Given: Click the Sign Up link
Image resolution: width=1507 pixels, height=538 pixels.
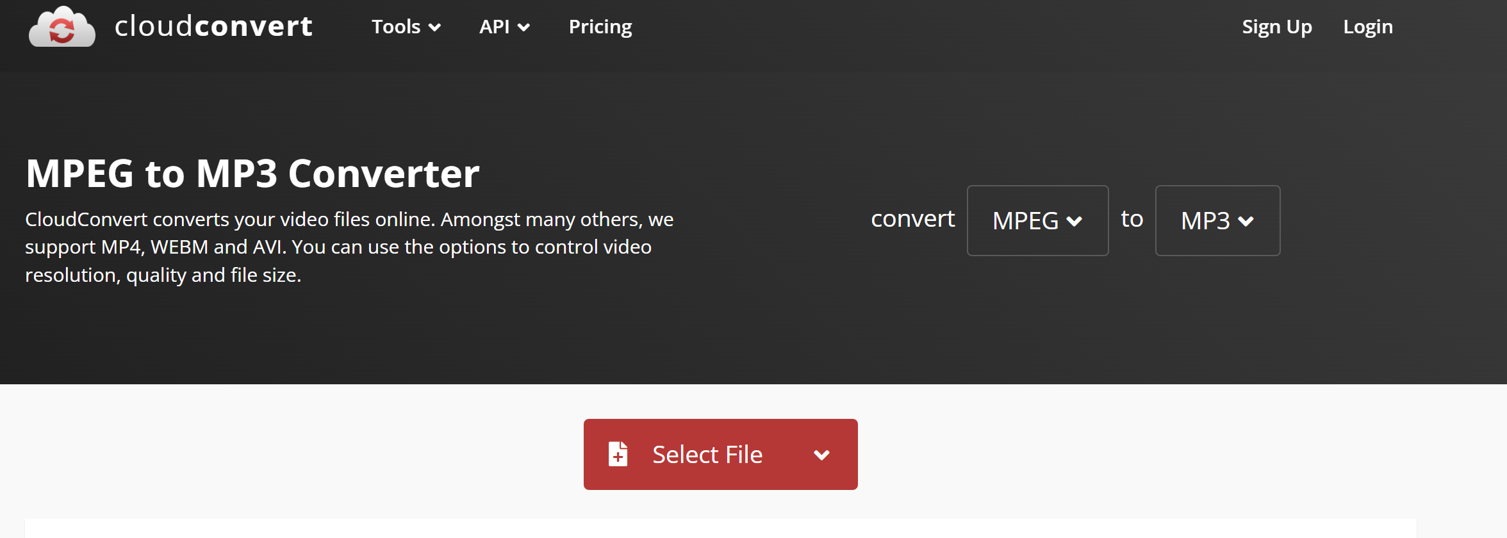Looking at the screenshot, I should pyautogui.click(x=1277, y=27).
